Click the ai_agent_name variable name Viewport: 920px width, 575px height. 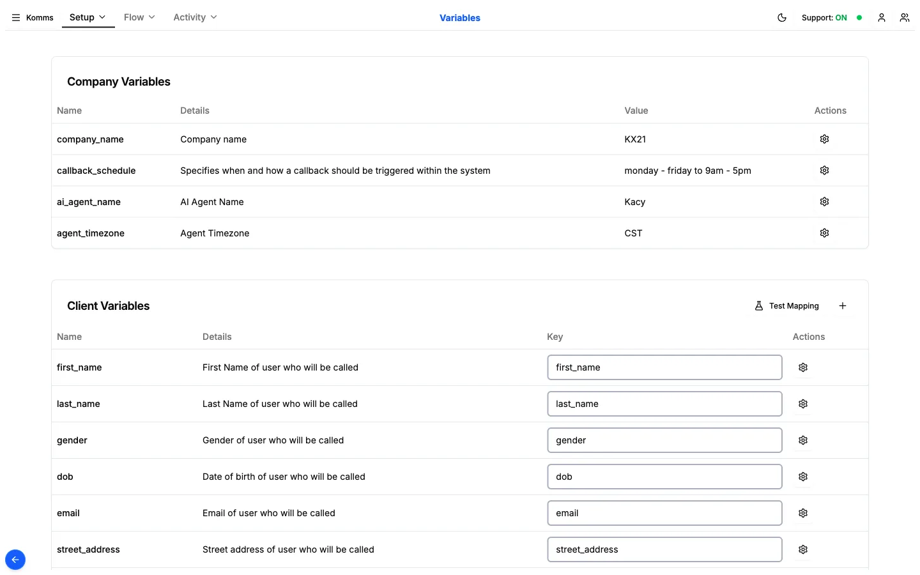point(89,202)
